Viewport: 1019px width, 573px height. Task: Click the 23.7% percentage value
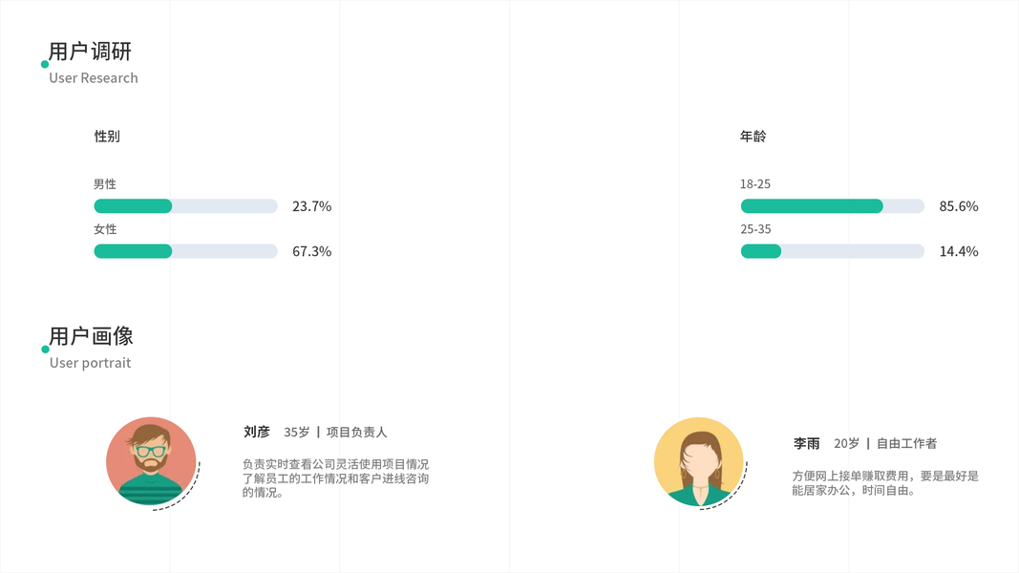coord(311,206)
